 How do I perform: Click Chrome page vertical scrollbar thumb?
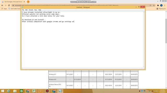pos(166,31)
